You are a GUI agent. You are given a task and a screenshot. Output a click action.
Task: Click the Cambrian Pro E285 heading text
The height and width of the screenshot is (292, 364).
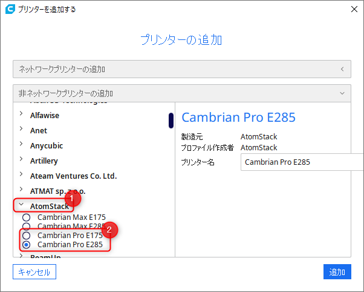238,117
